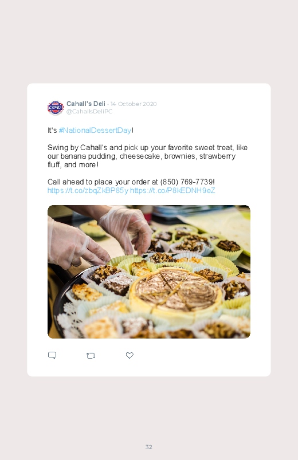Image resolution: width=298 pixels, height=460 pixels.
Task: Open the dessert tray photo
Action: pos(149,272)
